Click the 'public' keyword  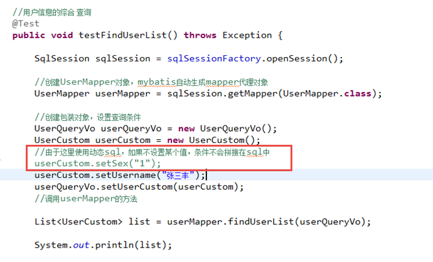pyautogui.click(x=28, y=35)
